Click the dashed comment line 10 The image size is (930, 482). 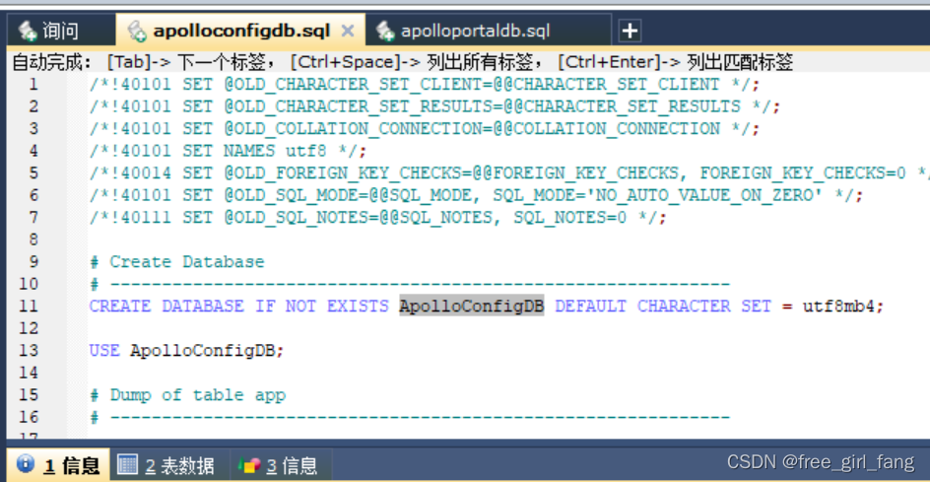point(410,284)
